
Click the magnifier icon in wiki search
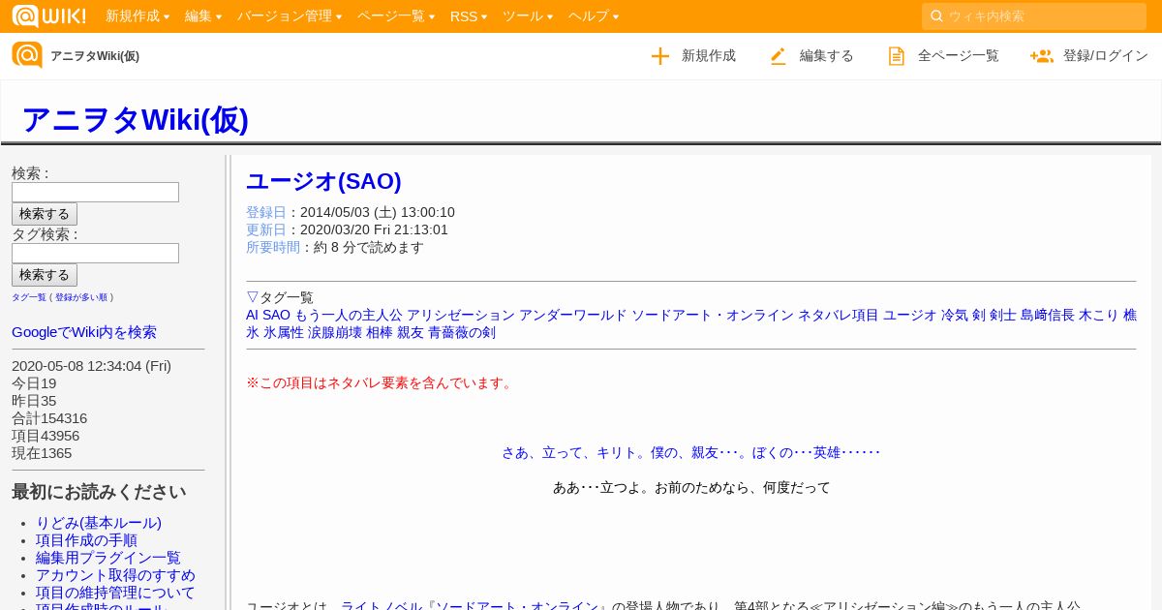tap(936, 15)
